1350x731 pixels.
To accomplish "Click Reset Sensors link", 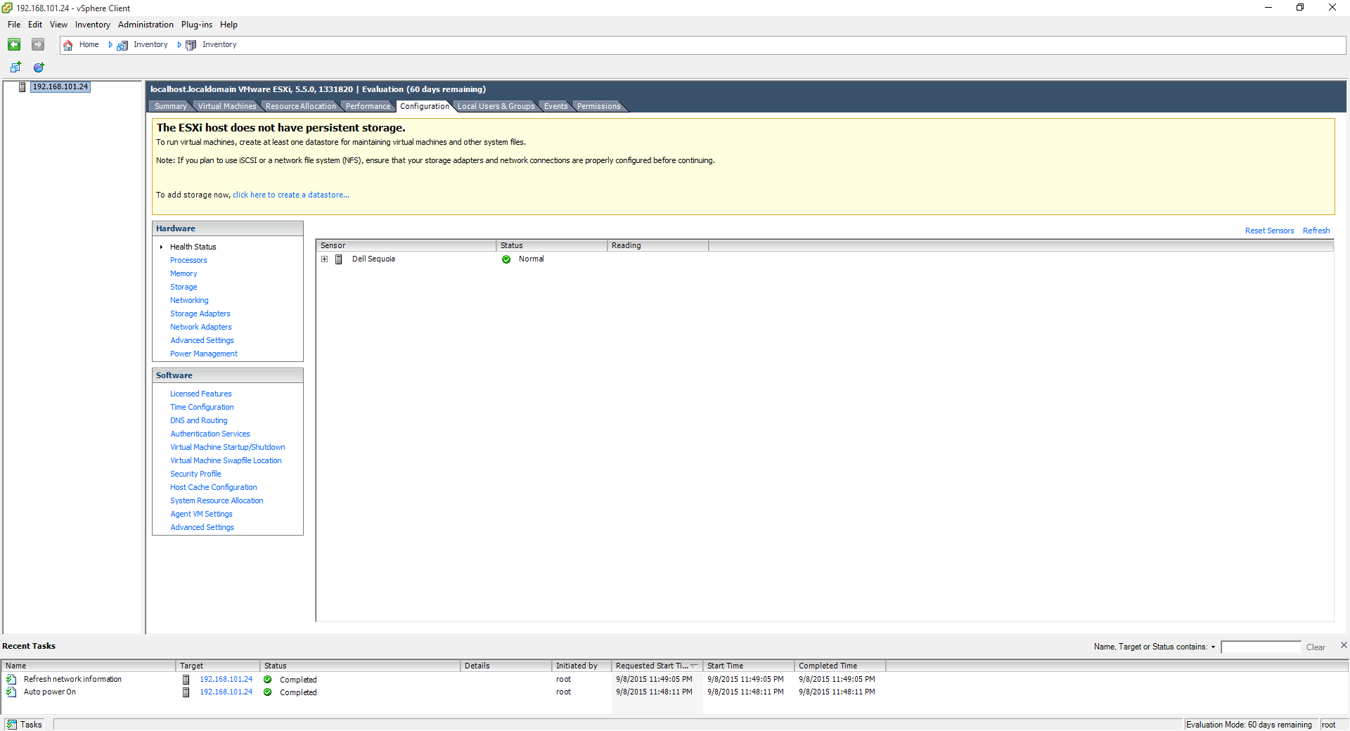I will click(1269, 231).
